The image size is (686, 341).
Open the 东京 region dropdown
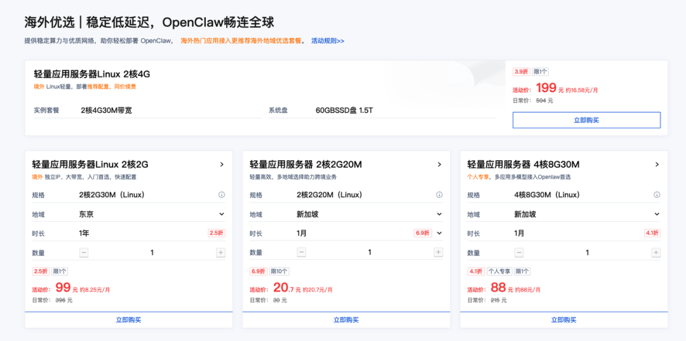pyautogui.click(x=222, y=214)
